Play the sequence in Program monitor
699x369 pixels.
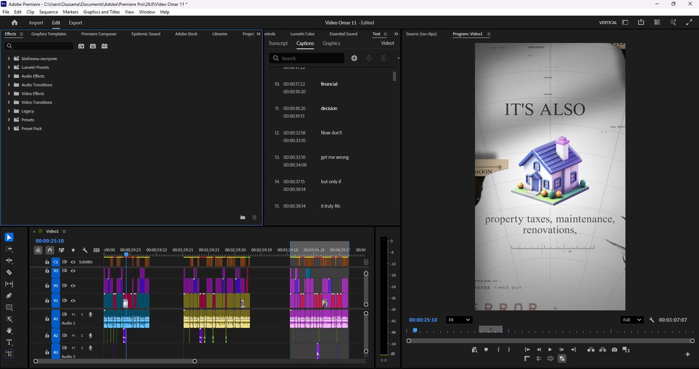(x=550, y=349)
